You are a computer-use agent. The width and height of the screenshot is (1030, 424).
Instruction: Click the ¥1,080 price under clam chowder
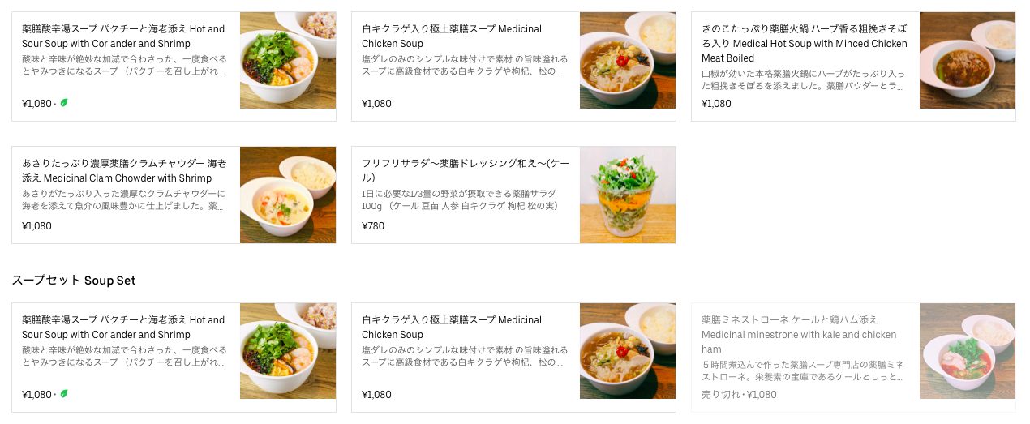tap(36, 226)
